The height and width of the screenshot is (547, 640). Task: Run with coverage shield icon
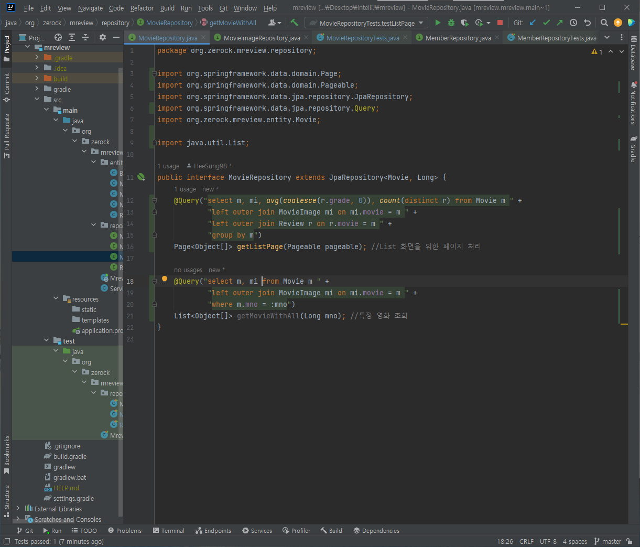[x=464, y=23]
